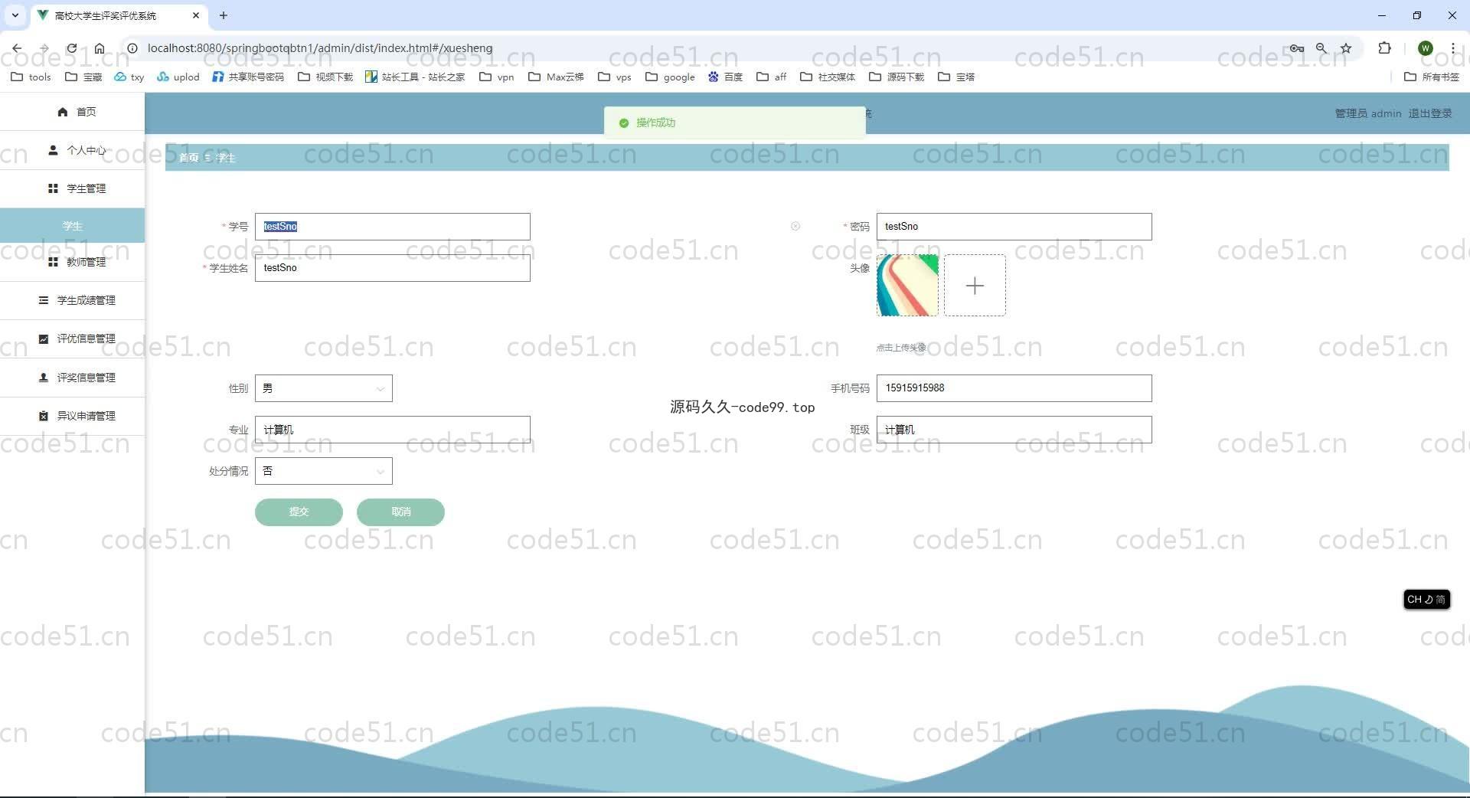1470x798 pixels.
Task: Expand 评优信息管理 in the sidebar
Action: (72, 338)
